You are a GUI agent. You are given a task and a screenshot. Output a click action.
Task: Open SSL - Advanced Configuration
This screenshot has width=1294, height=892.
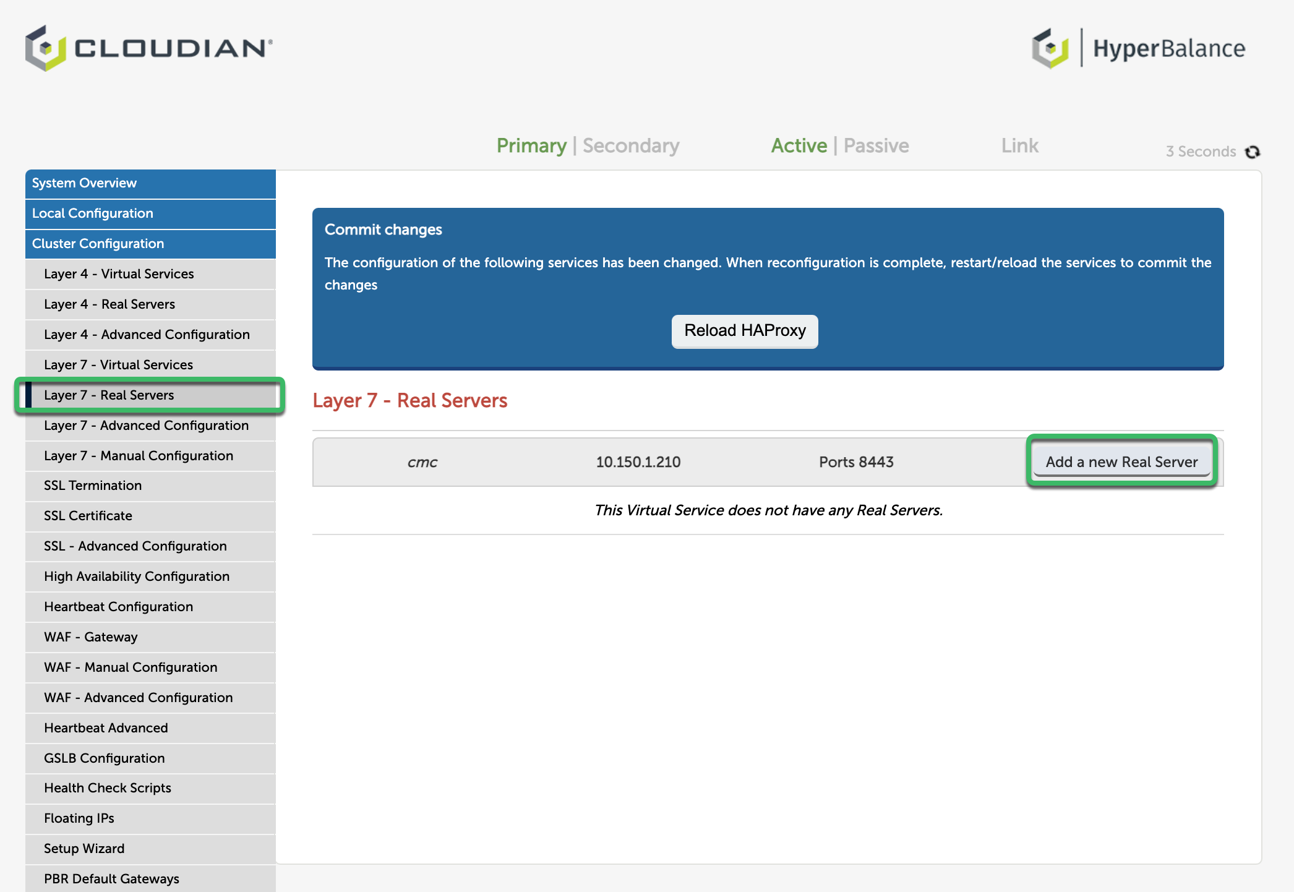coord(150,546)
